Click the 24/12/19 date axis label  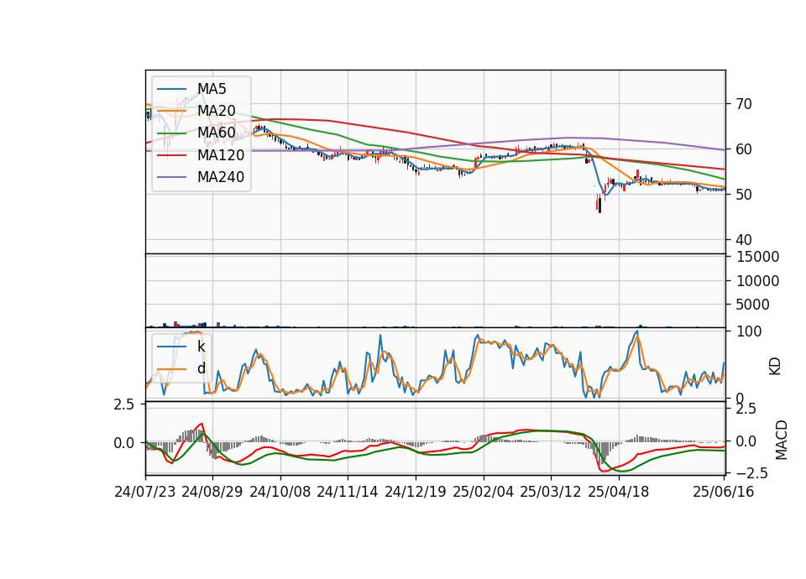tap(416, 492)
